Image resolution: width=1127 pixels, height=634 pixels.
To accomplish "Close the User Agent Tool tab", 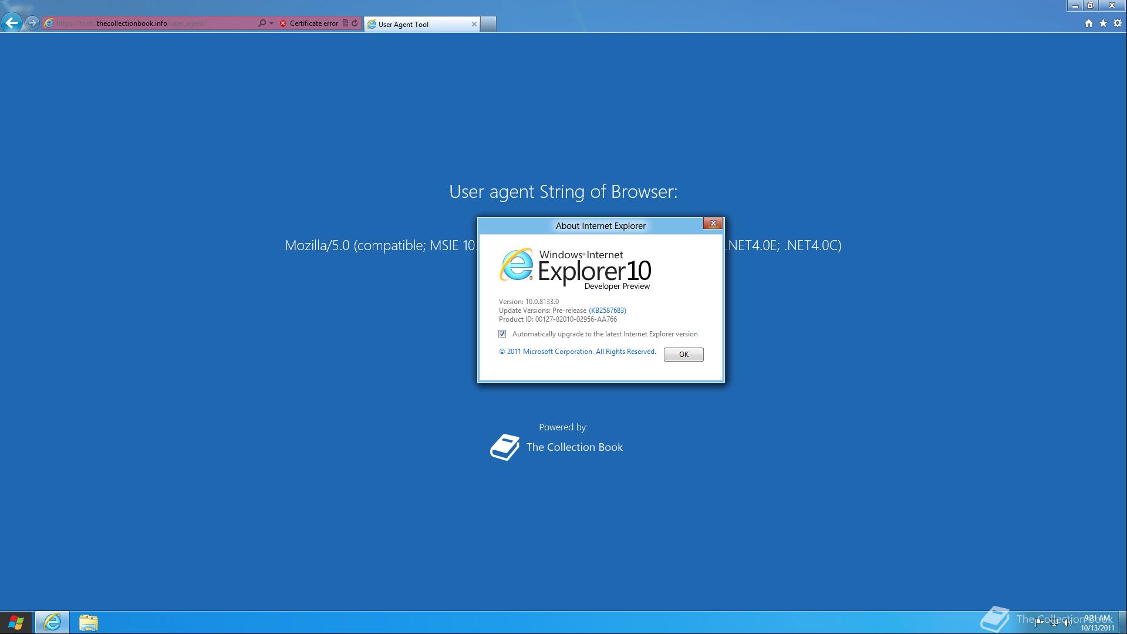I will click(x=474, y=24).
